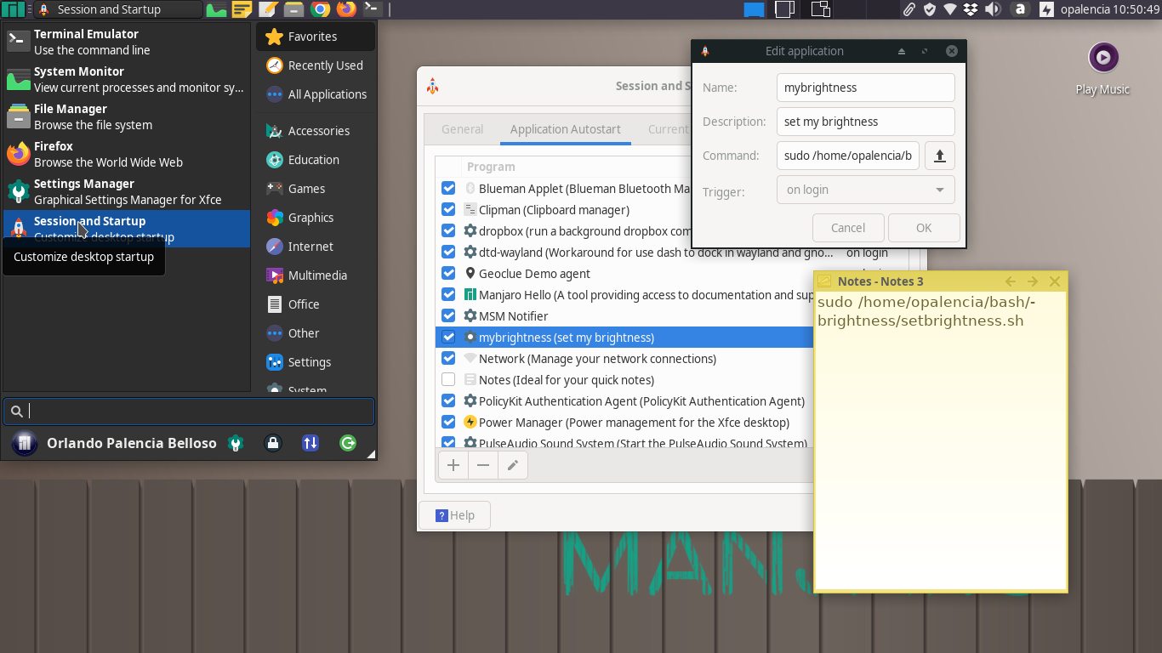Open the Multimedia category
Screen dimensions: 1162x653
coord(316,275)
